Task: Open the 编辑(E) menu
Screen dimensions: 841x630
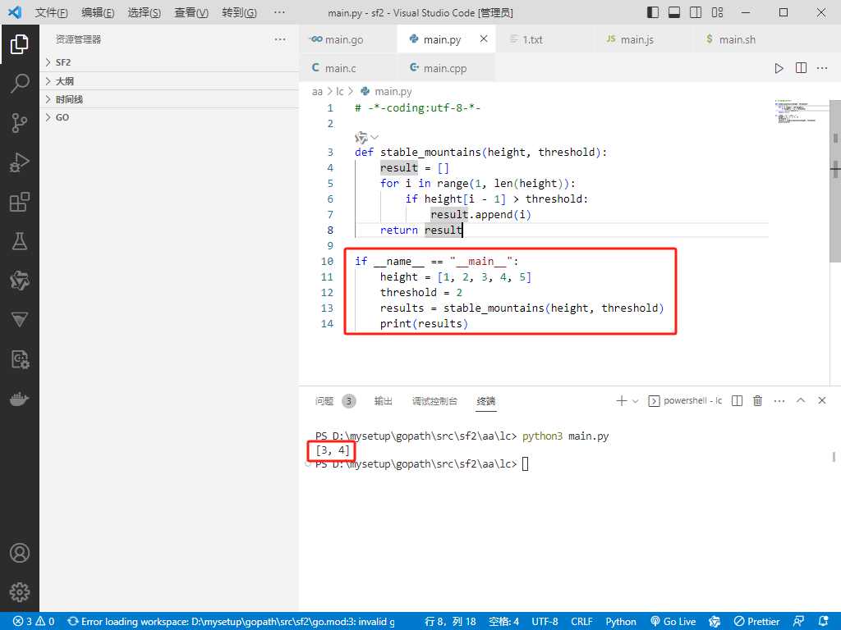Action: [x=98, y=12]
